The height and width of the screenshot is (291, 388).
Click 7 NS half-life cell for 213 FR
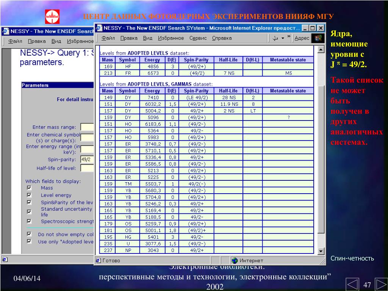228,73
